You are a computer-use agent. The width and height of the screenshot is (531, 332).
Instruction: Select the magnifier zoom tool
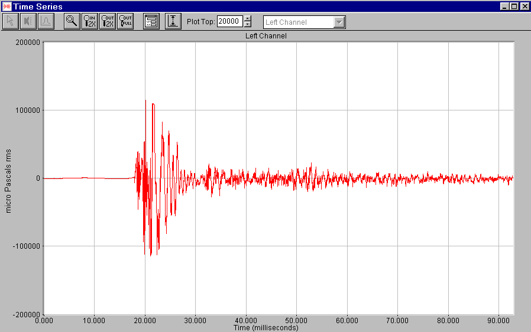pos(72,21)
